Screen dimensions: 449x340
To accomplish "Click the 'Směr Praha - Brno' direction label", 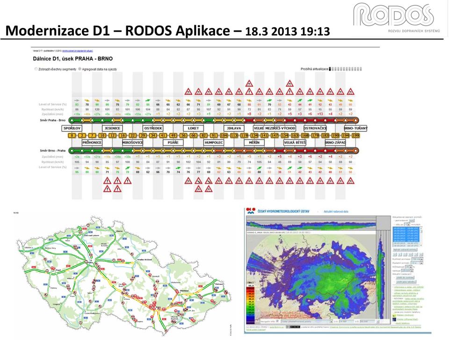I will 53,120.
